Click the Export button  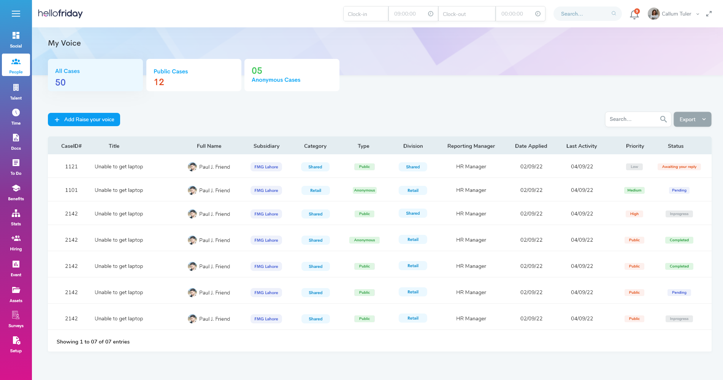click(x=688, y=119)
